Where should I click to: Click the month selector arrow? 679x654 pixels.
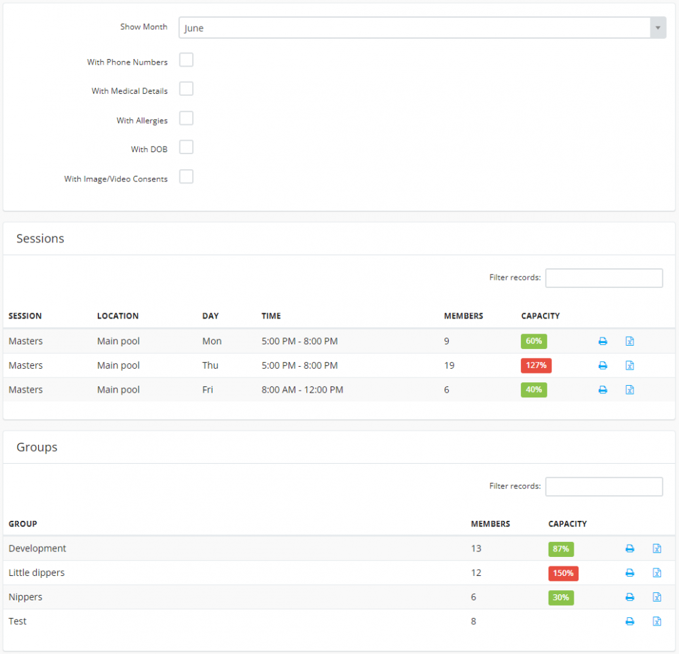pos(658,27)
